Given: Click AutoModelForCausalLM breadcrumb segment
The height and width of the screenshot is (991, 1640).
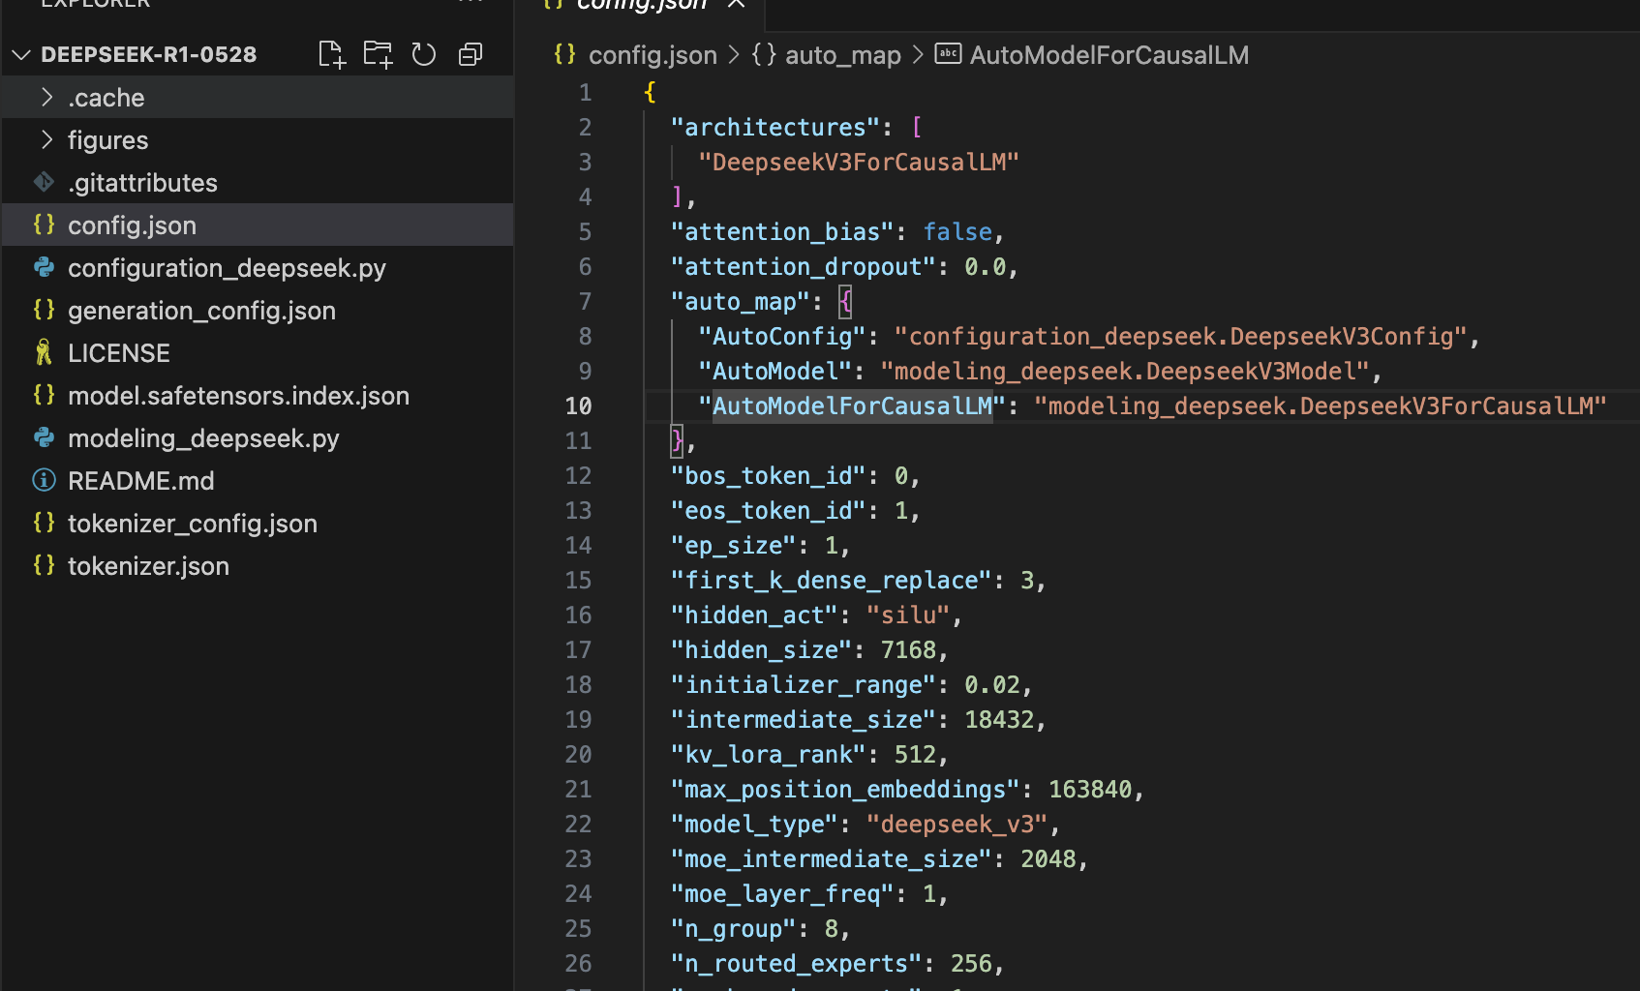Looking at the screenshot, I should (1109, 55).
